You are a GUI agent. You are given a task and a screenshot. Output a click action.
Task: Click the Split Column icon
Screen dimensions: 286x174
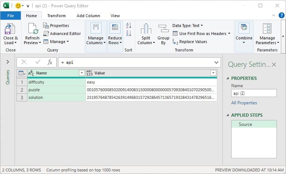pos(146,28)
